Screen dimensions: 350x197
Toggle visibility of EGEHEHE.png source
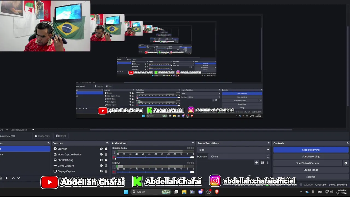pyautogui.click(x=101, y=160)
